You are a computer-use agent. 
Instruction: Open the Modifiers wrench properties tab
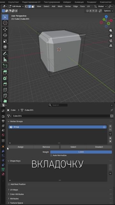[3, 151]
